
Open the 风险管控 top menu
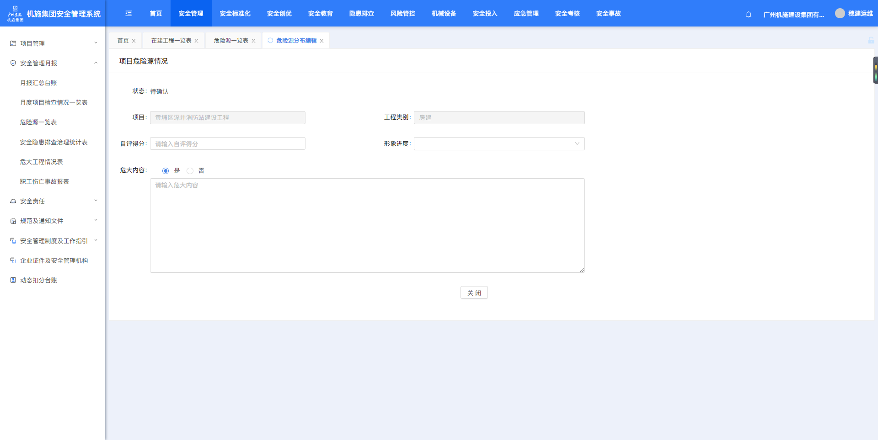click(x=402, y=14)
